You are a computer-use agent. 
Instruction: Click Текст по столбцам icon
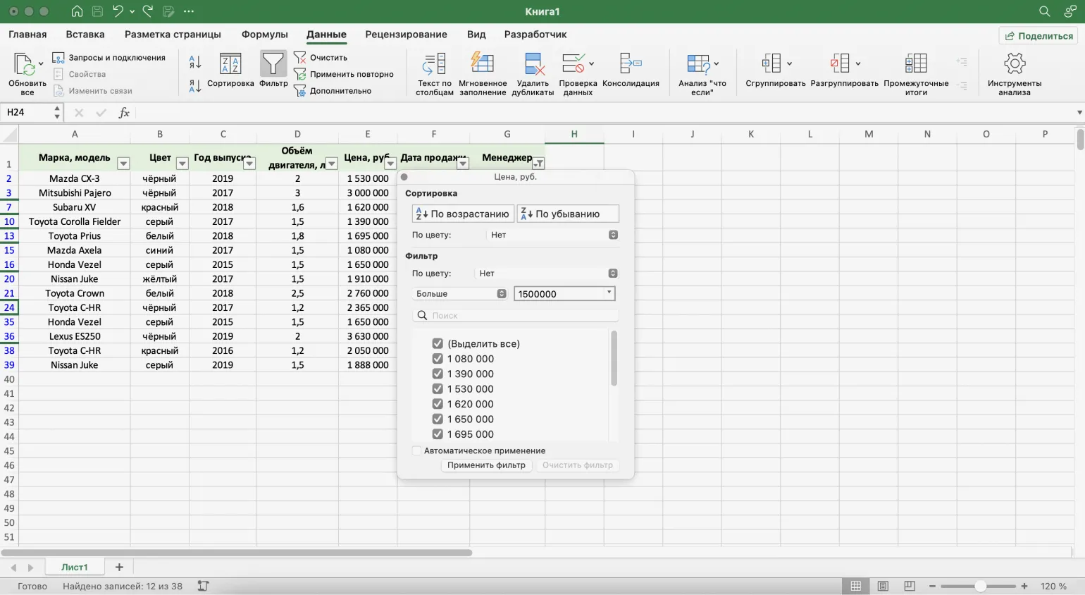click(x=434, y=64)
